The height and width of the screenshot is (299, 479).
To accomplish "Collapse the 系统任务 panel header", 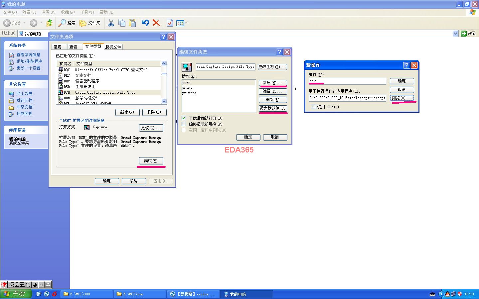I will click(26, 46).
